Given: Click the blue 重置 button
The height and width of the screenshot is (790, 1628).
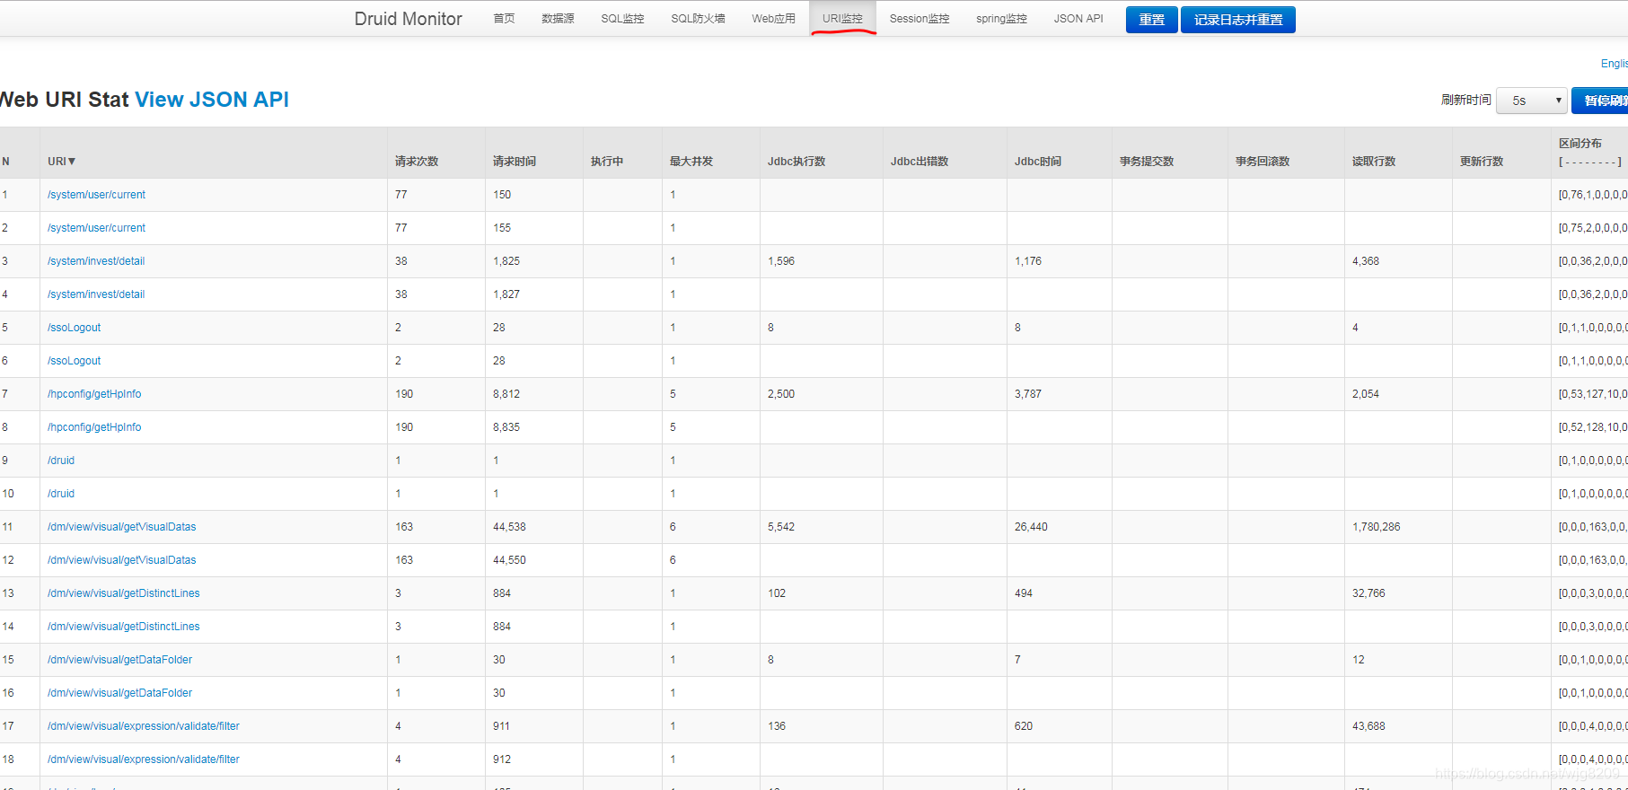Looking at the screenshot, I should pyautogui.click(x=1151, y=20).
